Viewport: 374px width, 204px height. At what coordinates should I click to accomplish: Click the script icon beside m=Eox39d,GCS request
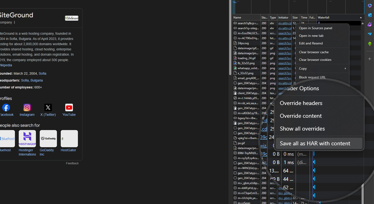[235, 33]
